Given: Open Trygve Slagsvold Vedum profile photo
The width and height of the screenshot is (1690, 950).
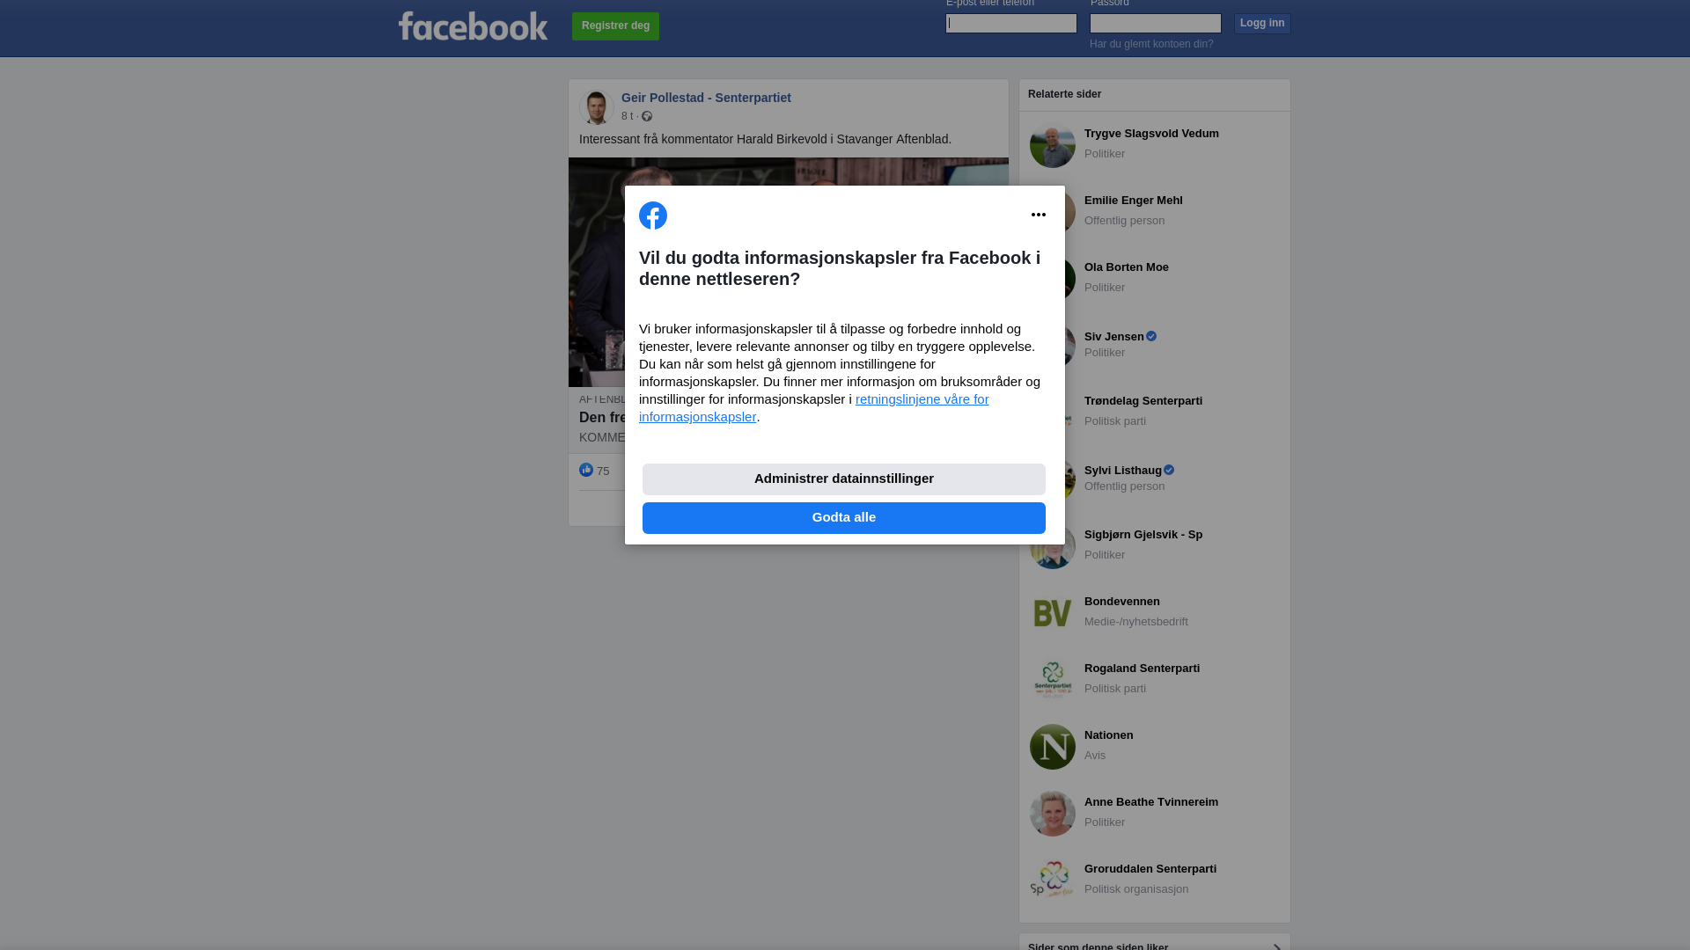Looking at the screenshot, I should click(x=1053, y=145).
